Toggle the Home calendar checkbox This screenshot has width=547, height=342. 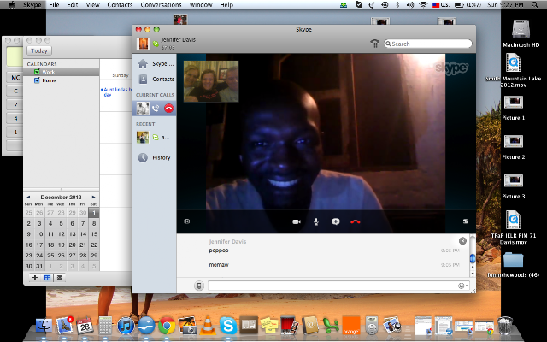tap(37, 80)
